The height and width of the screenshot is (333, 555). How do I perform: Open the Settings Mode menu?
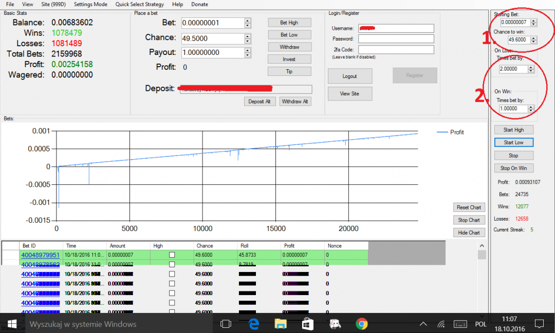point(90,4)
